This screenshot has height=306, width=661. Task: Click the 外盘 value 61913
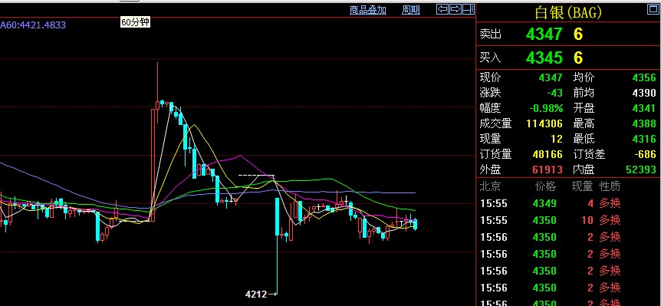(x=548, y=169)
